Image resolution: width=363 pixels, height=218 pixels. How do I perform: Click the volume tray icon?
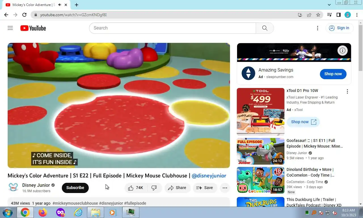point(334,213)
